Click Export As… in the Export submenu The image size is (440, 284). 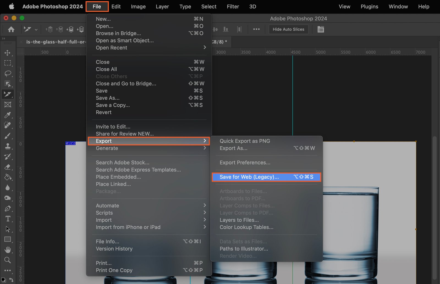233,148
